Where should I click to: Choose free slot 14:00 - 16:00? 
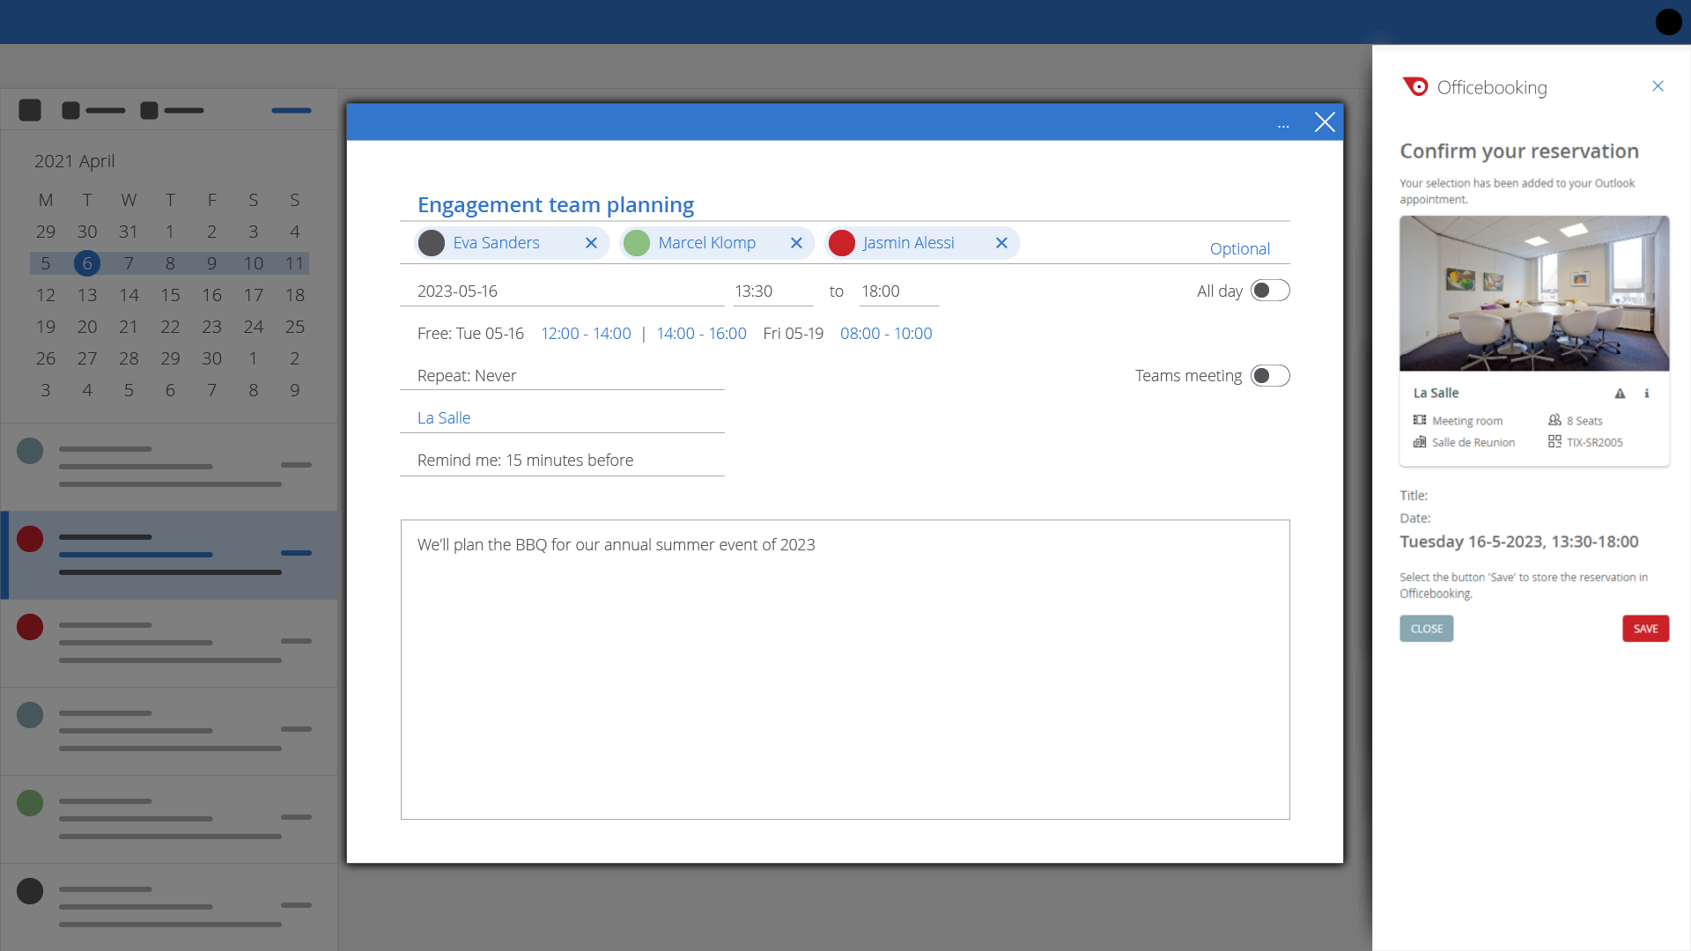(701, 334)
